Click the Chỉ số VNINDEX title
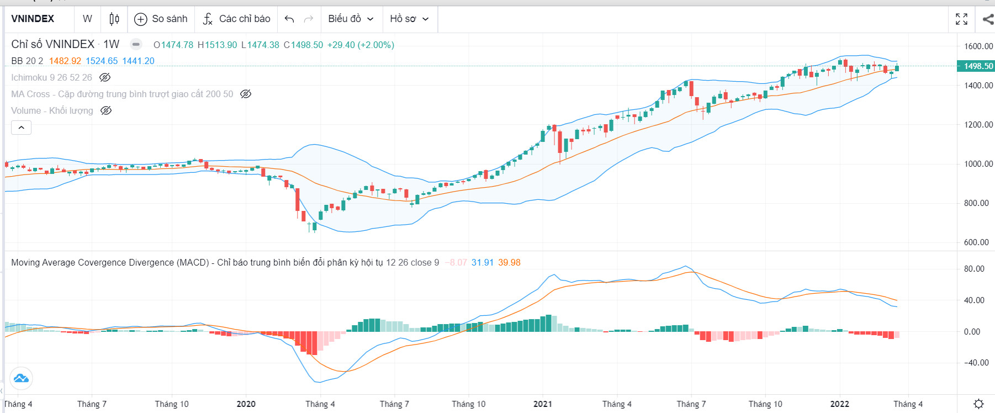 (53, 44)
